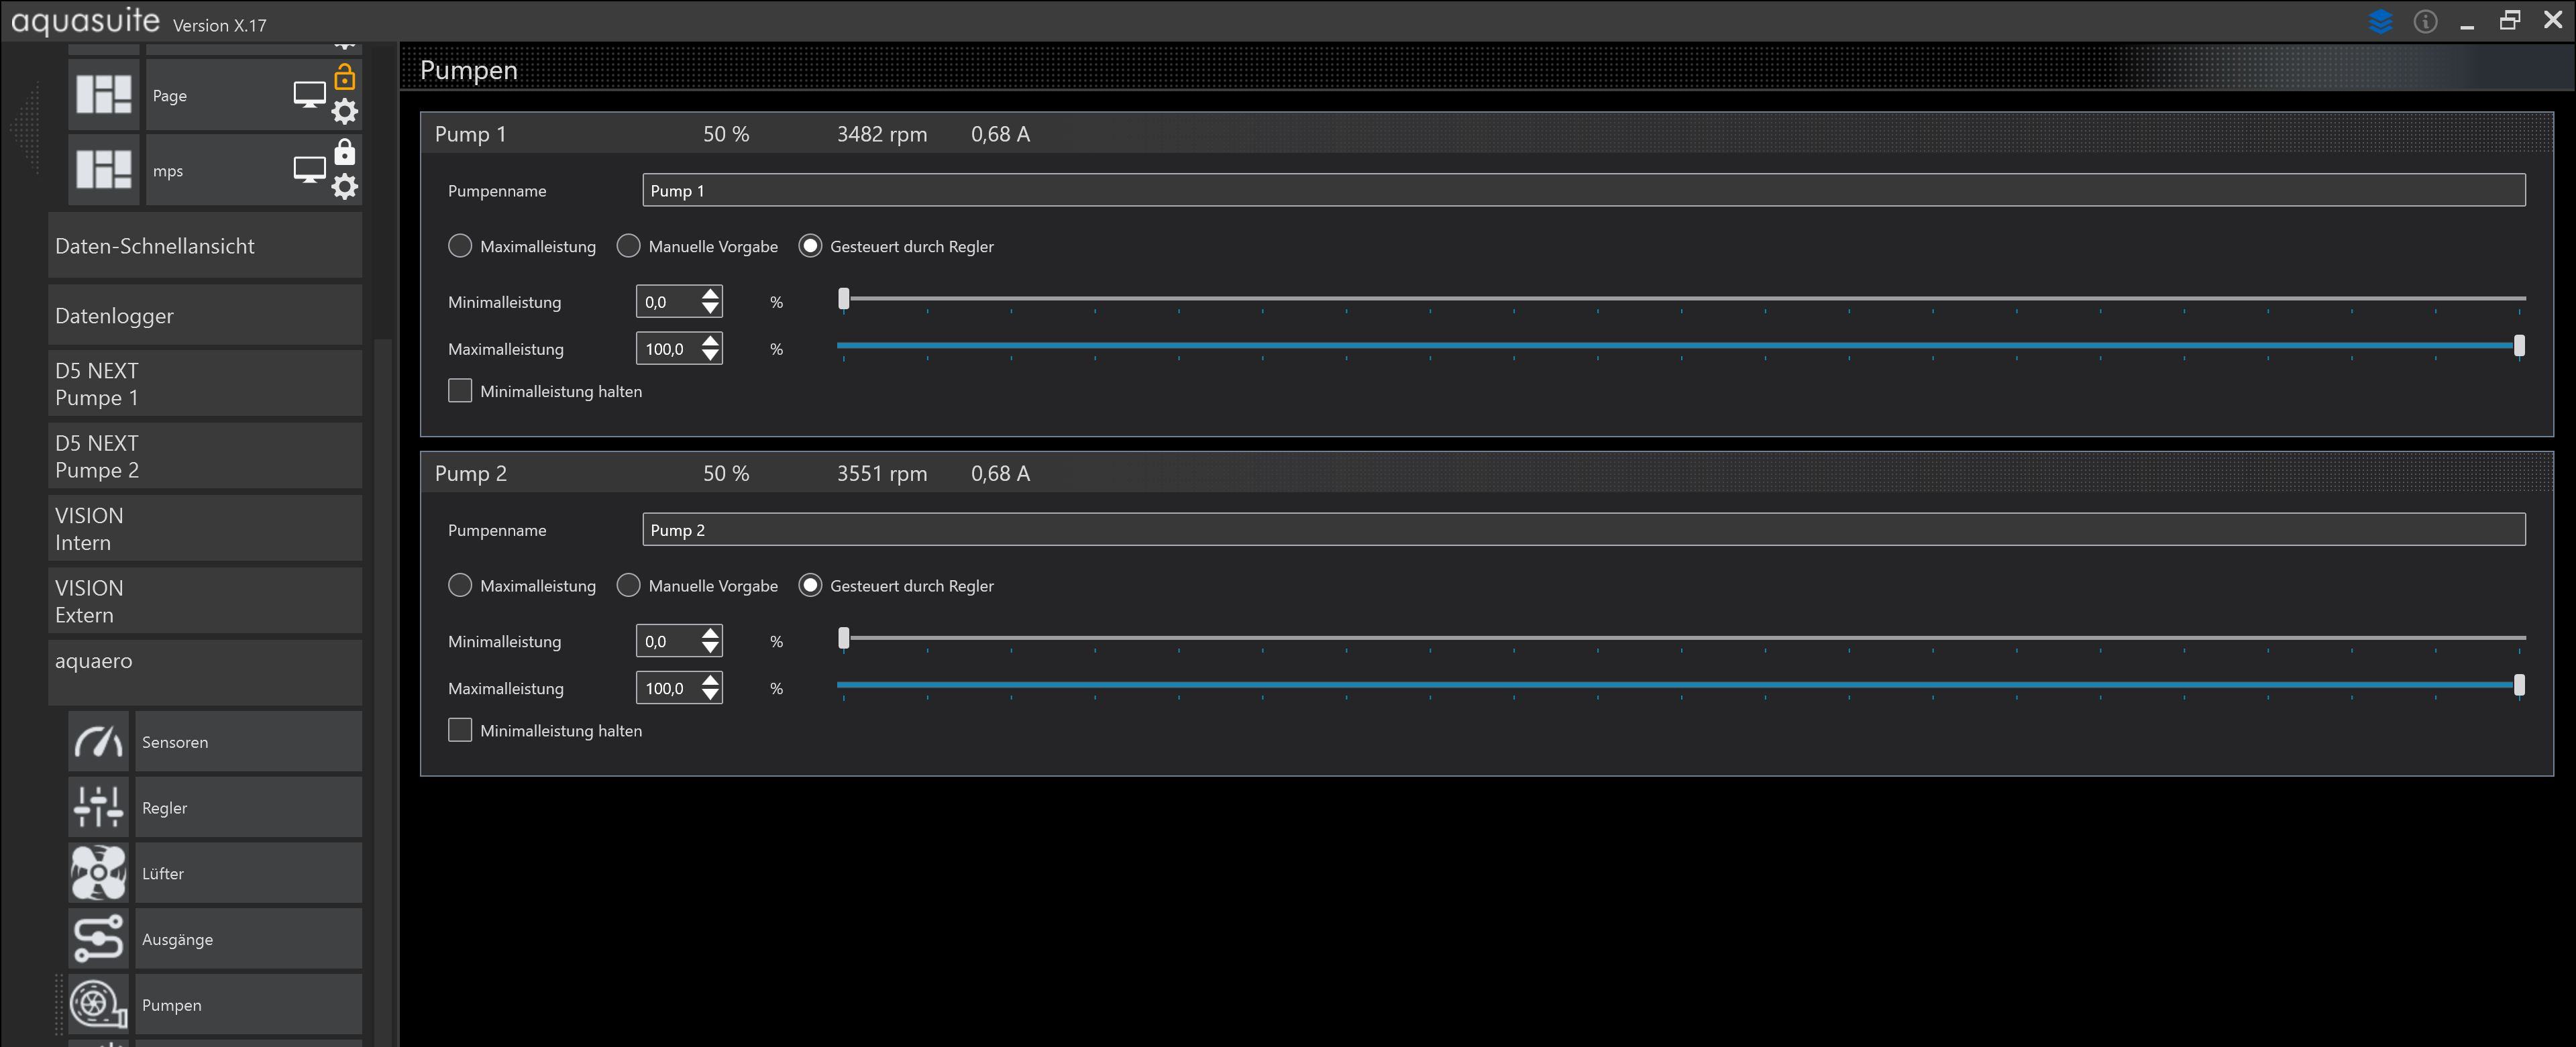The image size is (2576, 1047).
Task: Open the mps overview entry label
Action: 168,171
